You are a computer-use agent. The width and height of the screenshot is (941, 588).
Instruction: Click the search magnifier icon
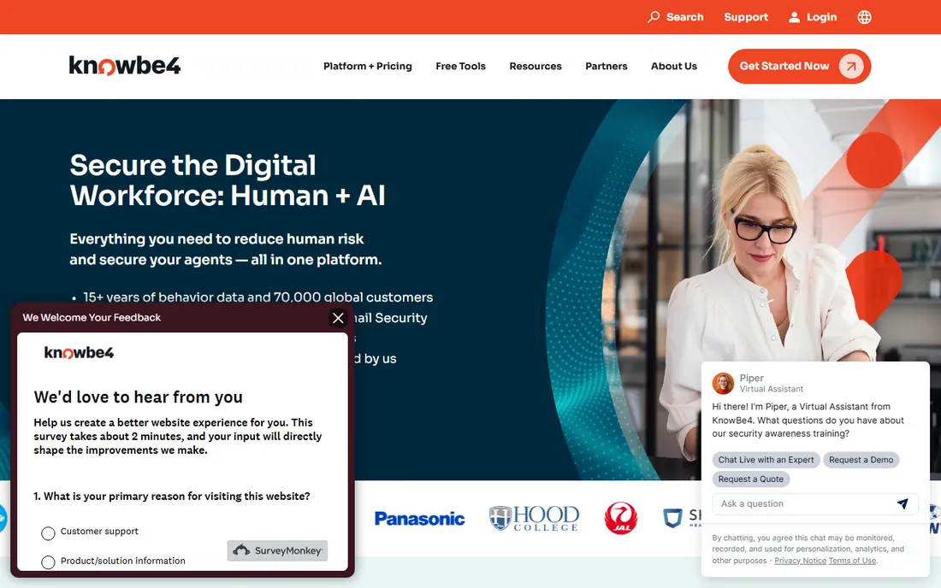(654, 17)
